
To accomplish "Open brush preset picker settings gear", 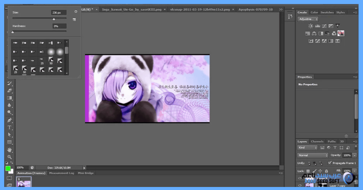I will (x=76, y=11).
